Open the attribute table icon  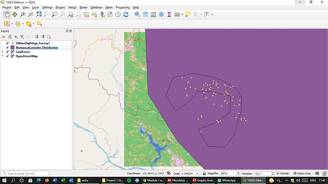tap(145, 14)
